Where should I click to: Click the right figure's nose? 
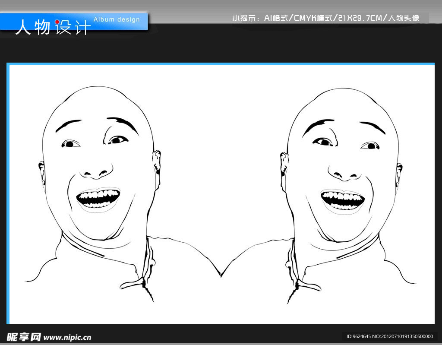click(x=345, y=173)
